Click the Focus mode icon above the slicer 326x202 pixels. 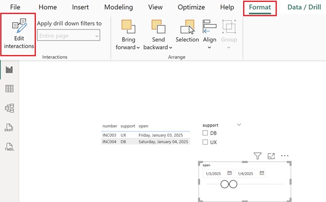271,156
